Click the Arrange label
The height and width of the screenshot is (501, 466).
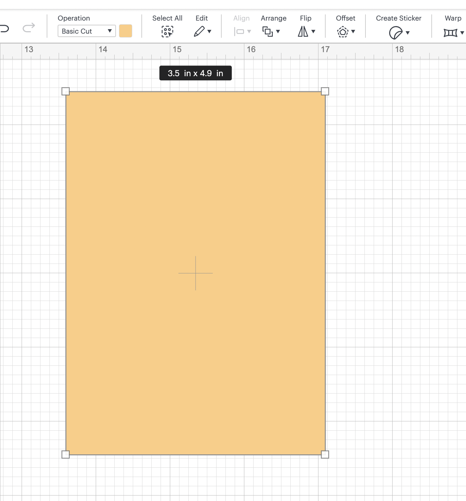(273, 19)
